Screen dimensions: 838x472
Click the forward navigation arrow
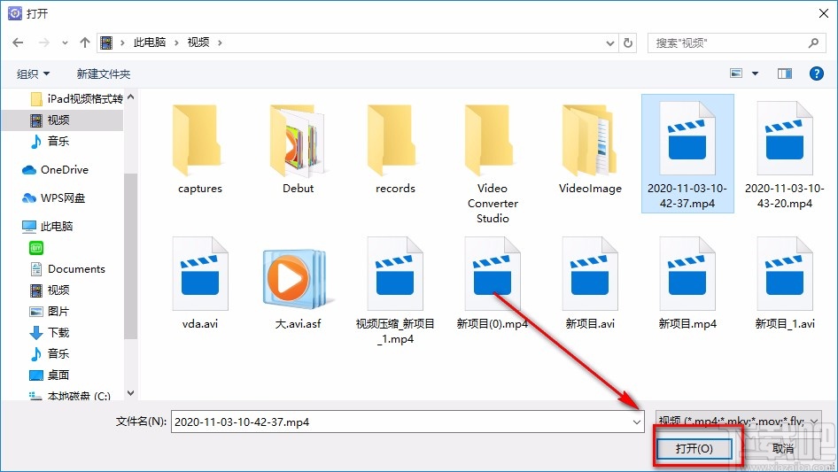tap(43, 43)
